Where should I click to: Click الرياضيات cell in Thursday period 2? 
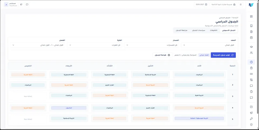pyautogui.click(x=28, y=85)
